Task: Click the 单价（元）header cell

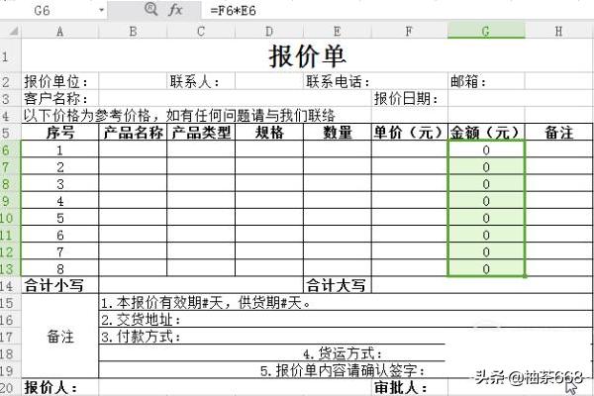Action: pos(408,133)
